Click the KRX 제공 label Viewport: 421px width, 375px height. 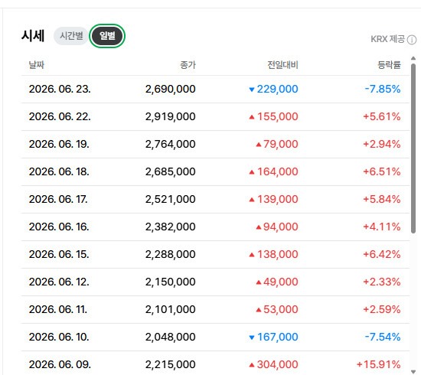pyautogui.click(x=388, y=39)
